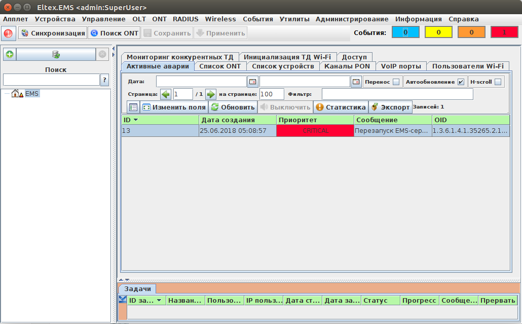Image resolution: width=522 pixels, height=324 pixels.
Task: Click the Поиск ONT toolbar button
Action: pos(114,33)
